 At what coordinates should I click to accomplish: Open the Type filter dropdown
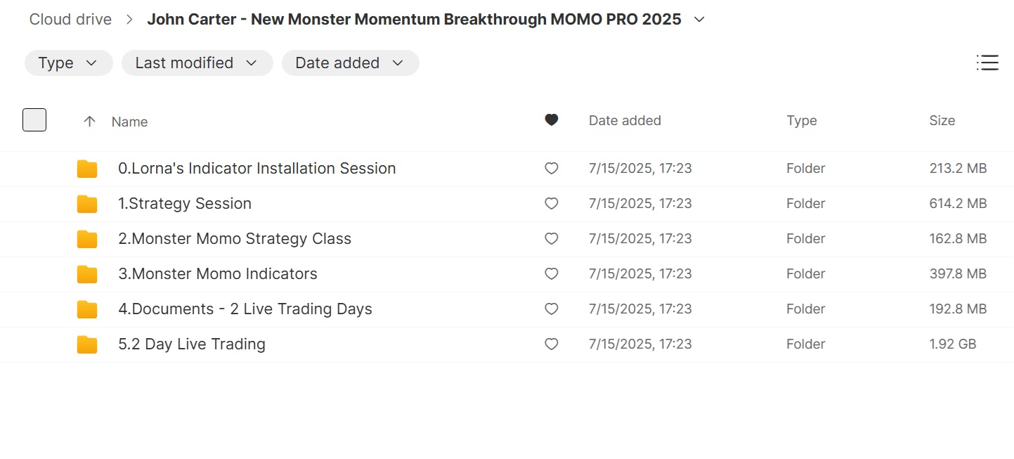[x=68, y=63]
